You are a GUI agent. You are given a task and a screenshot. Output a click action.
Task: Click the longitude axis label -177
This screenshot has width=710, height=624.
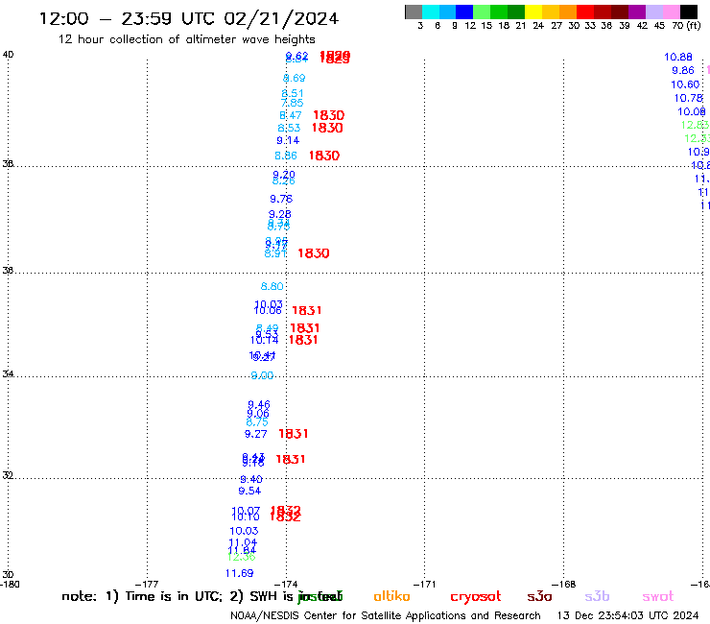point(147,585)
